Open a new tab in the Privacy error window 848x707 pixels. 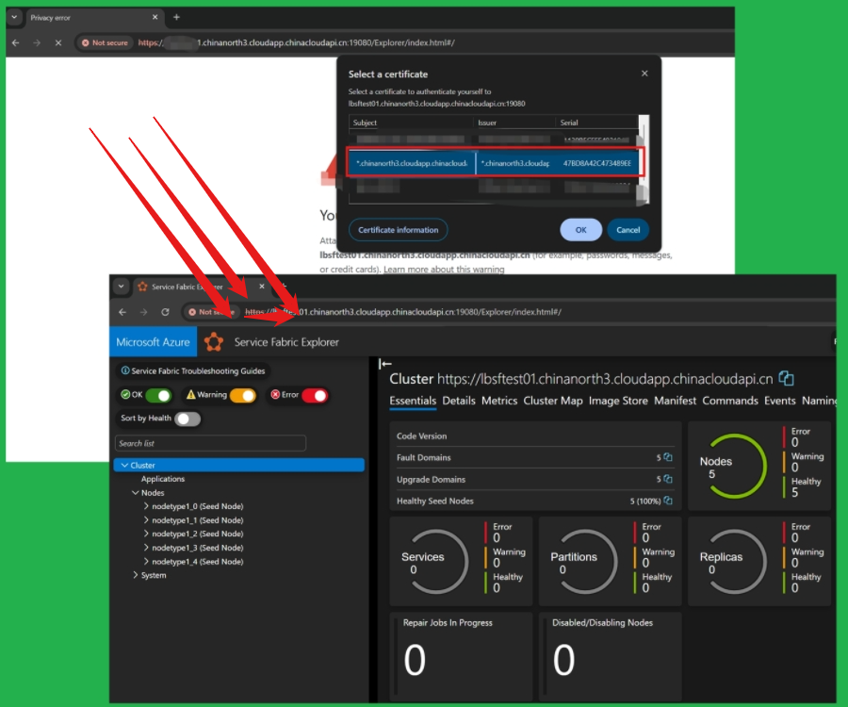coord(176,17)
